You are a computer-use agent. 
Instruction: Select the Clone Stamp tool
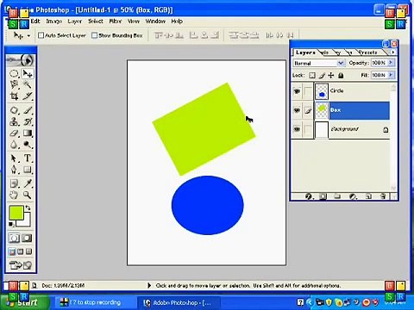pyautogui.click(x=14, y=121)
